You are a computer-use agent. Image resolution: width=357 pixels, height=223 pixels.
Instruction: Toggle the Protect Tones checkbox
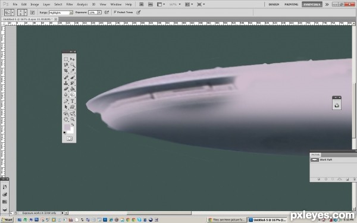pyautogui.click(x=115, y=12)
